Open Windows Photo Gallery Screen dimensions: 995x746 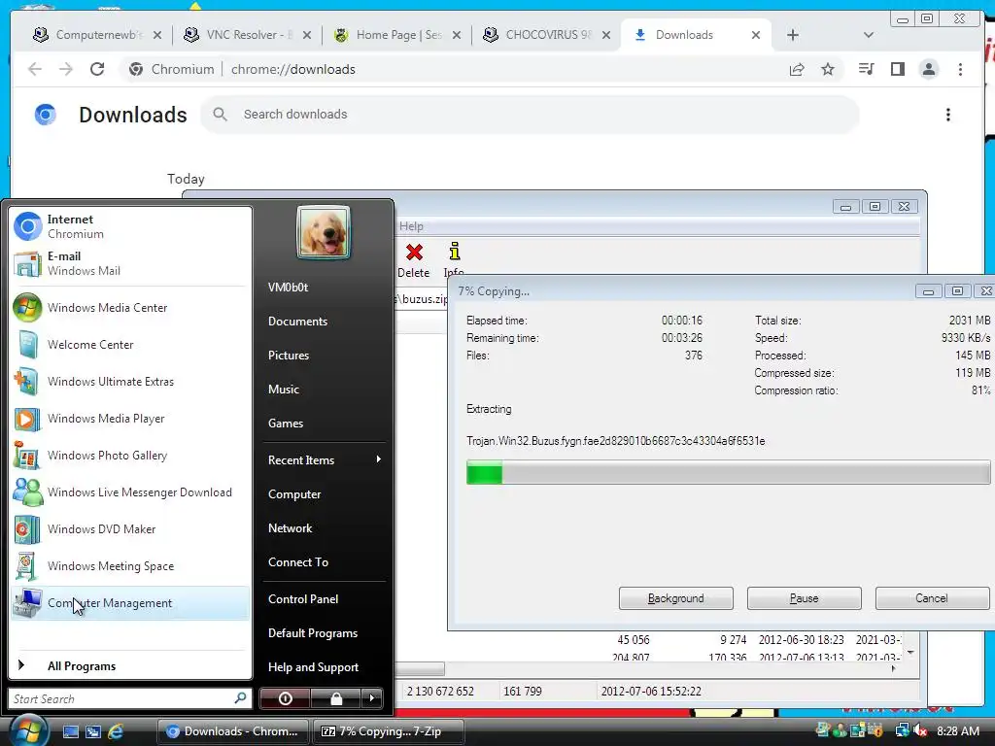coord(130,456)
